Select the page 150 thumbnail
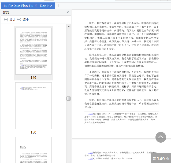This screenshot has width=171, height=163. (34, 106)
